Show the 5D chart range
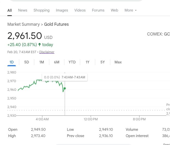The height and width of the screenshot is (145, 170). (x=27, y=62)
